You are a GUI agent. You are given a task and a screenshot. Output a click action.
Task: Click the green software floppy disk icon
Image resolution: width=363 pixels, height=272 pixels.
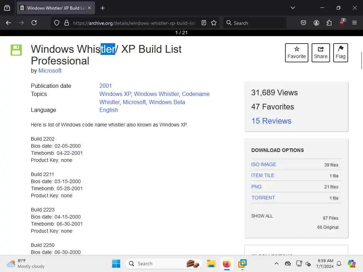pyautogui.click(x=16, y=50)
